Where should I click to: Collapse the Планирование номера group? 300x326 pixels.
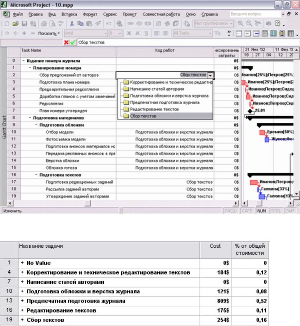pos(30,68)
